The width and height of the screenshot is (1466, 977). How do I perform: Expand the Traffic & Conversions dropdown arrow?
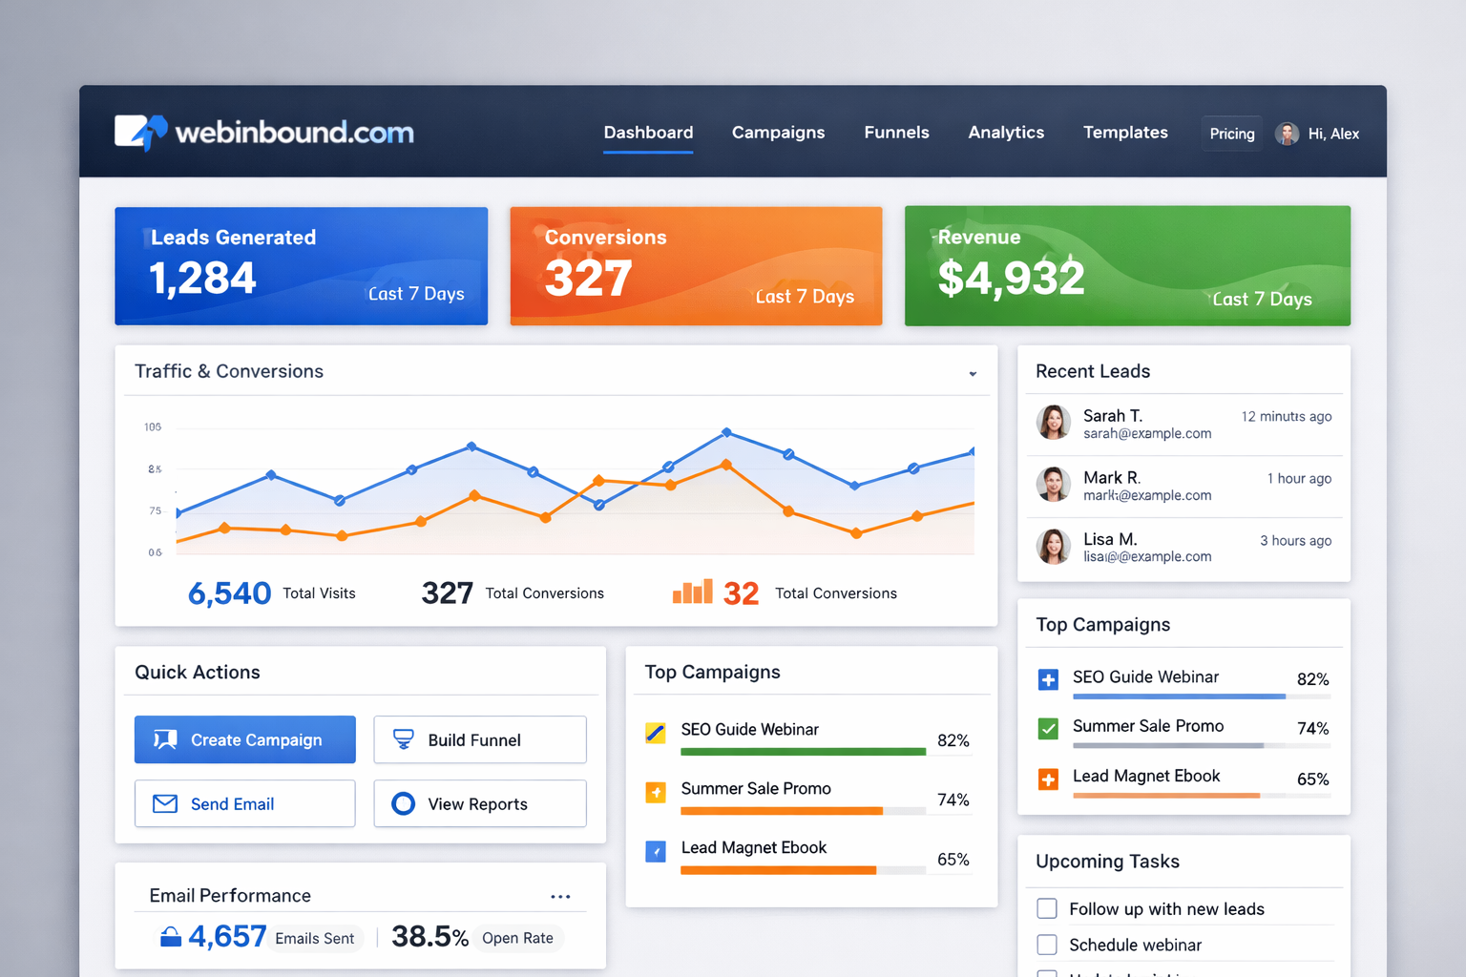click(973, 374)
